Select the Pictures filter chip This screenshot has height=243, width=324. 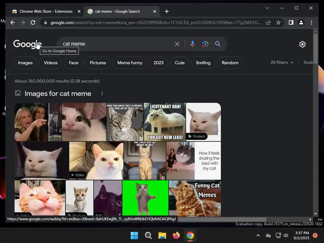tap(98, 63)
